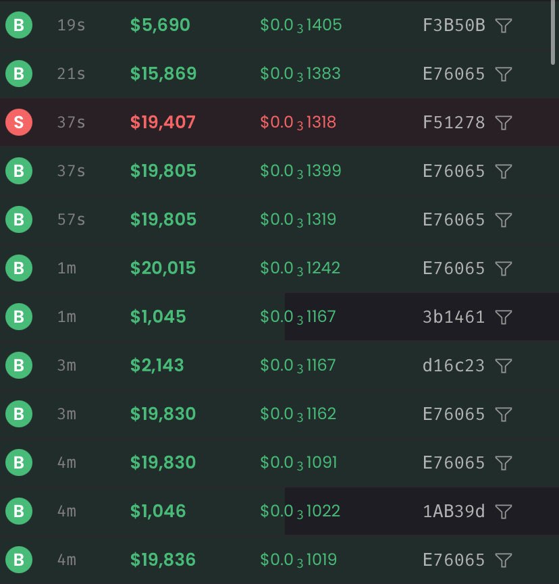Click the B badge in the $0.0₃1162 row

(x=19, y=414)
